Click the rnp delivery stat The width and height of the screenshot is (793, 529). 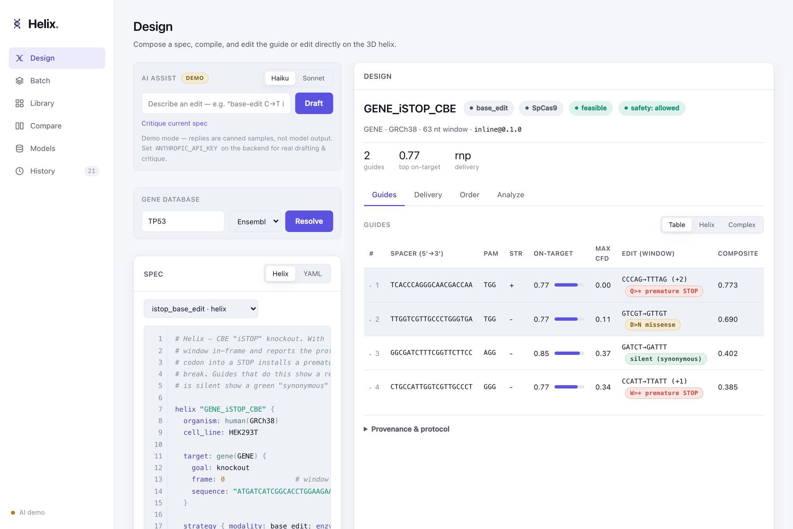467,160
